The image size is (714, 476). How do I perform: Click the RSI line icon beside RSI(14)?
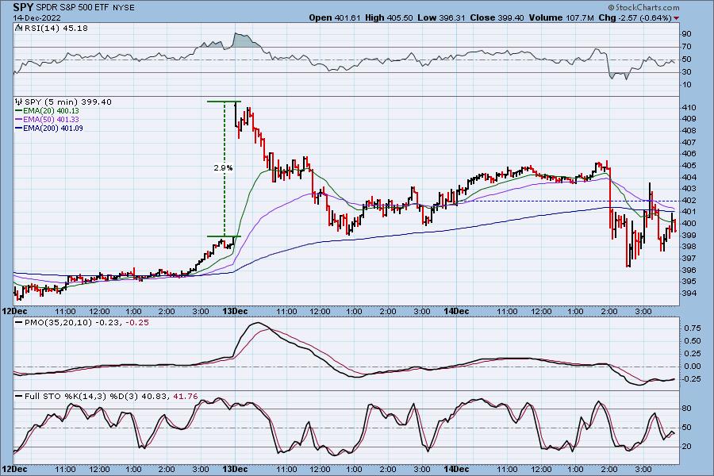pos(19,28)
